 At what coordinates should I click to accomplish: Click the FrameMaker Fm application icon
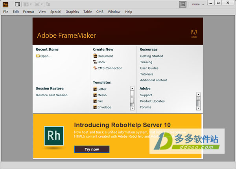click(x=6, y=4)
